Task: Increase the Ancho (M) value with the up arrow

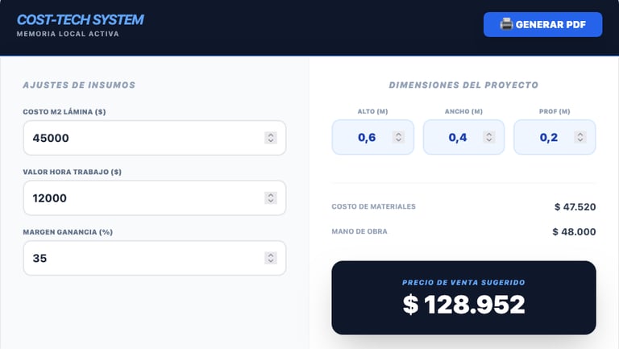Action: [489, 134]
